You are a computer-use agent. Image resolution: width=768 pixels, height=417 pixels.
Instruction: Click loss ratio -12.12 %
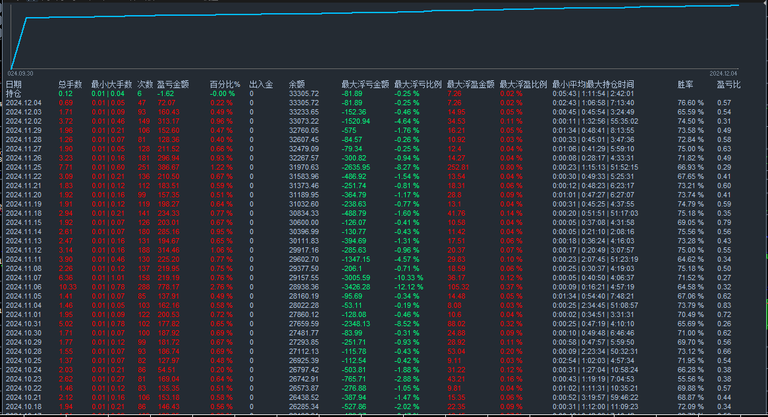click(x=409, y=287)
